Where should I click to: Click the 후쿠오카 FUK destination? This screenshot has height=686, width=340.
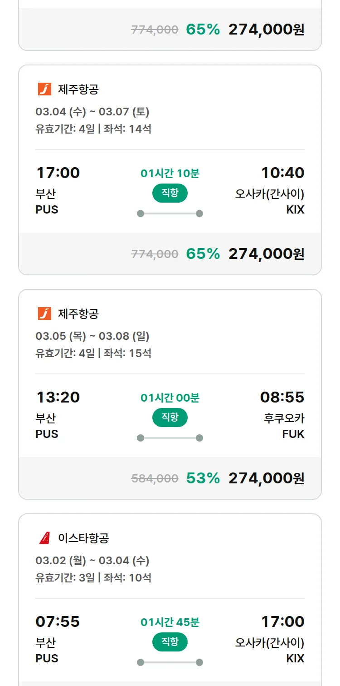(284, 426)
